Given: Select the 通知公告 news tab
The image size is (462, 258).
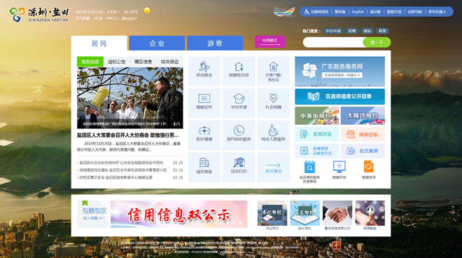Looking at the screenshot, I should (x=117, y=62).
